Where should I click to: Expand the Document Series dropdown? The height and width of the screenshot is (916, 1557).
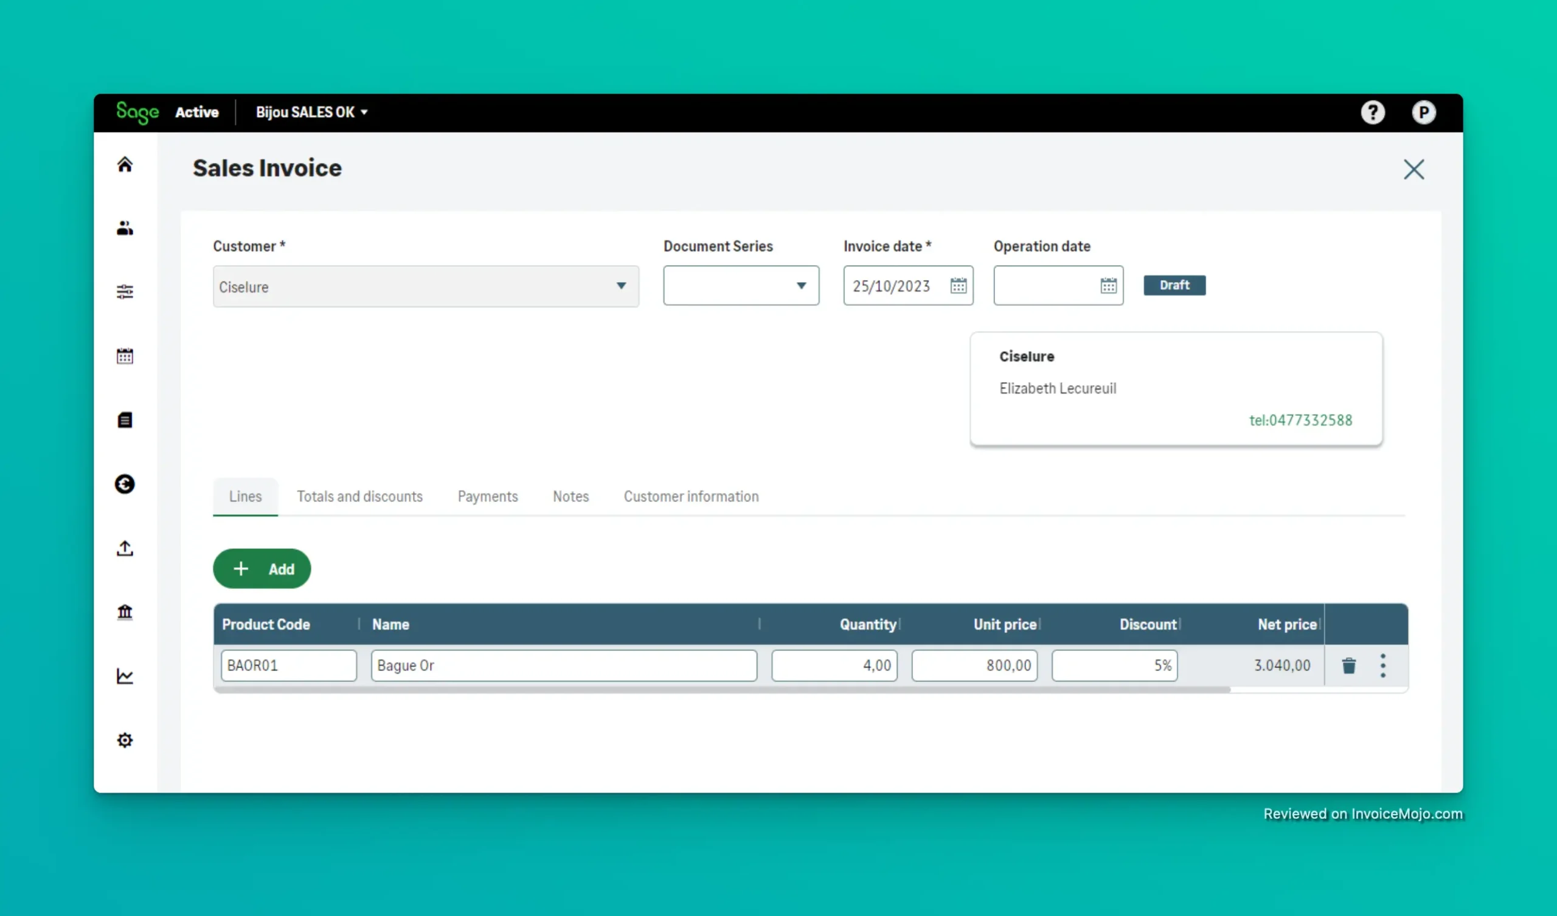point(801,285)
